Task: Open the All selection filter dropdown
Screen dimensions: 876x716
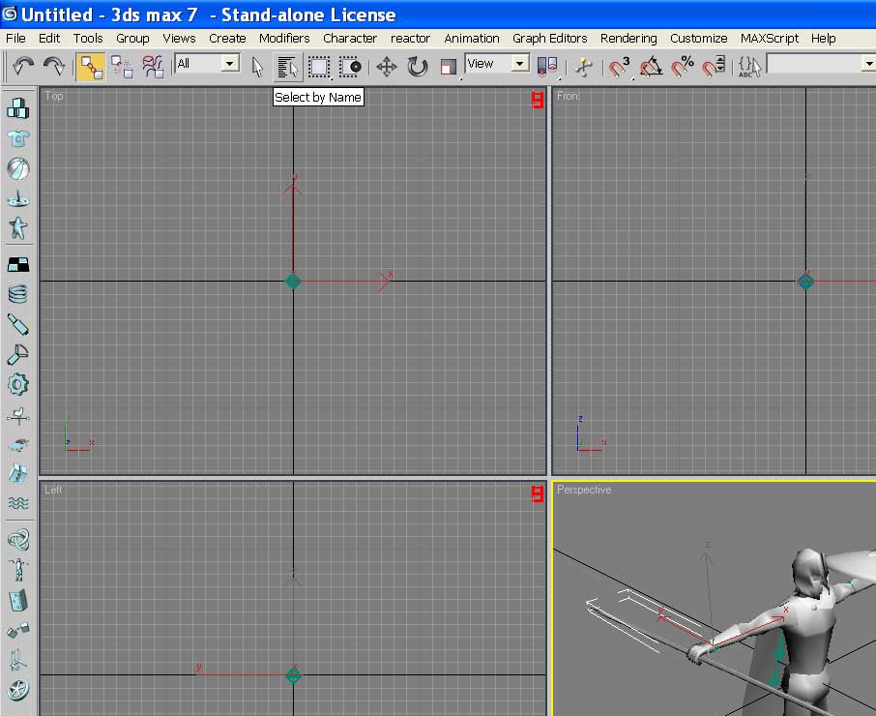Action: pyautogui.click(x=207, y=63)
